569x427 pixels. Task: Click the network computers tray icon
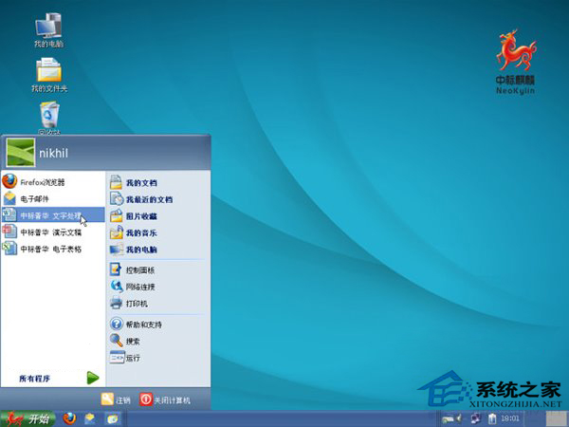click(475, 418)
